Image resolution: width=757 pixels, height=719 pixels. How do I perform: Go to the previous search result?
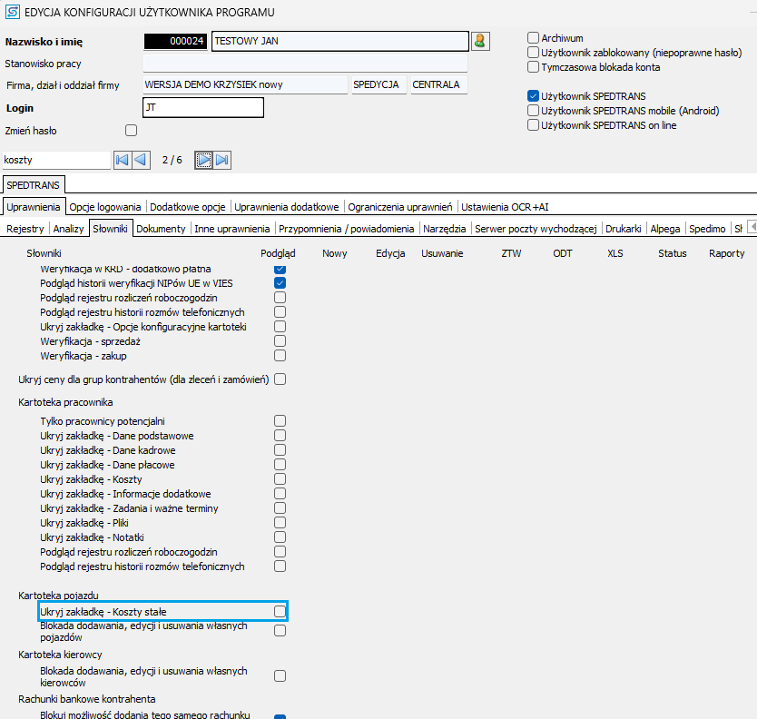141,160
